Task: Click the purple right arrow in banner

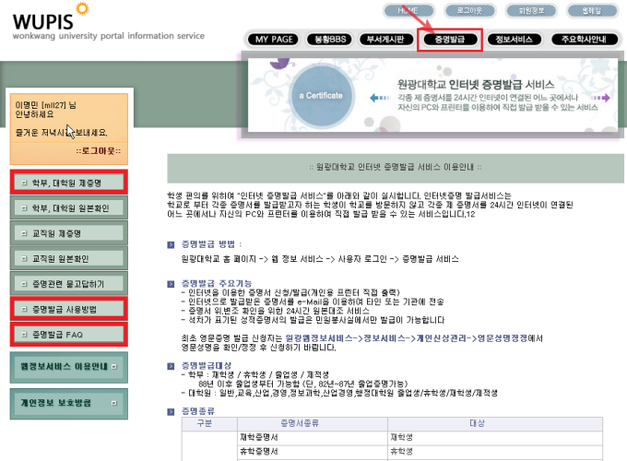Action: coord(601,98)
